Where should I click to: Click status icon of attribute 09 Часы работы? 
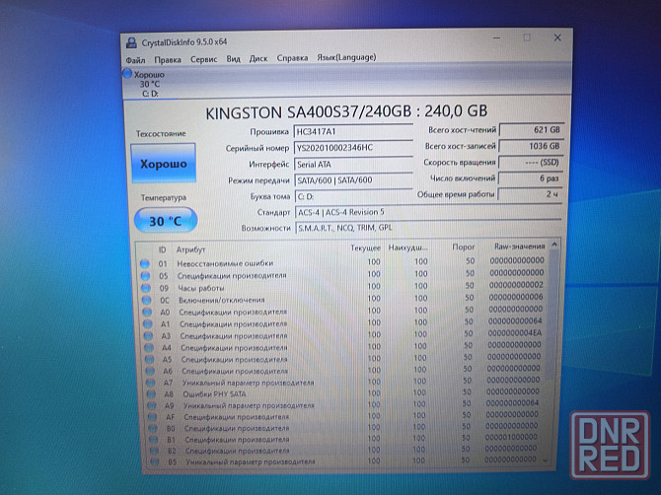click(146, 288)
